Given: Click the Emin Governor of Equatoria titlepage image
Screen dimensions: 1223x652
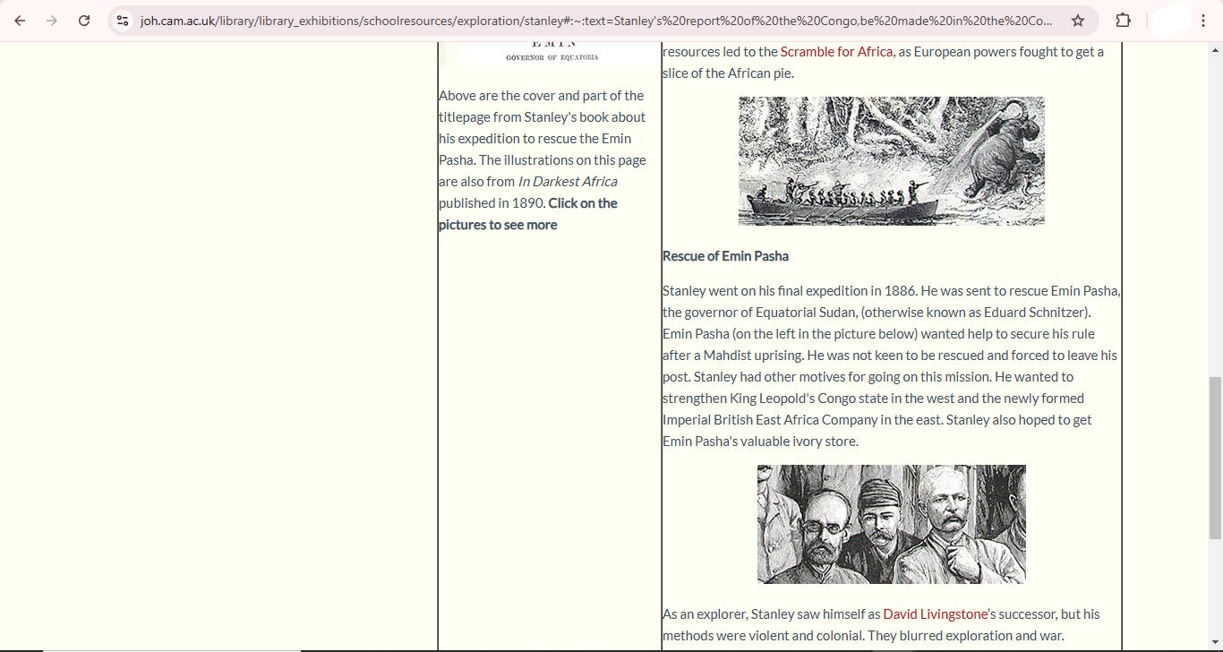Looking at the screenshot, I should click(x=550, y=53).
